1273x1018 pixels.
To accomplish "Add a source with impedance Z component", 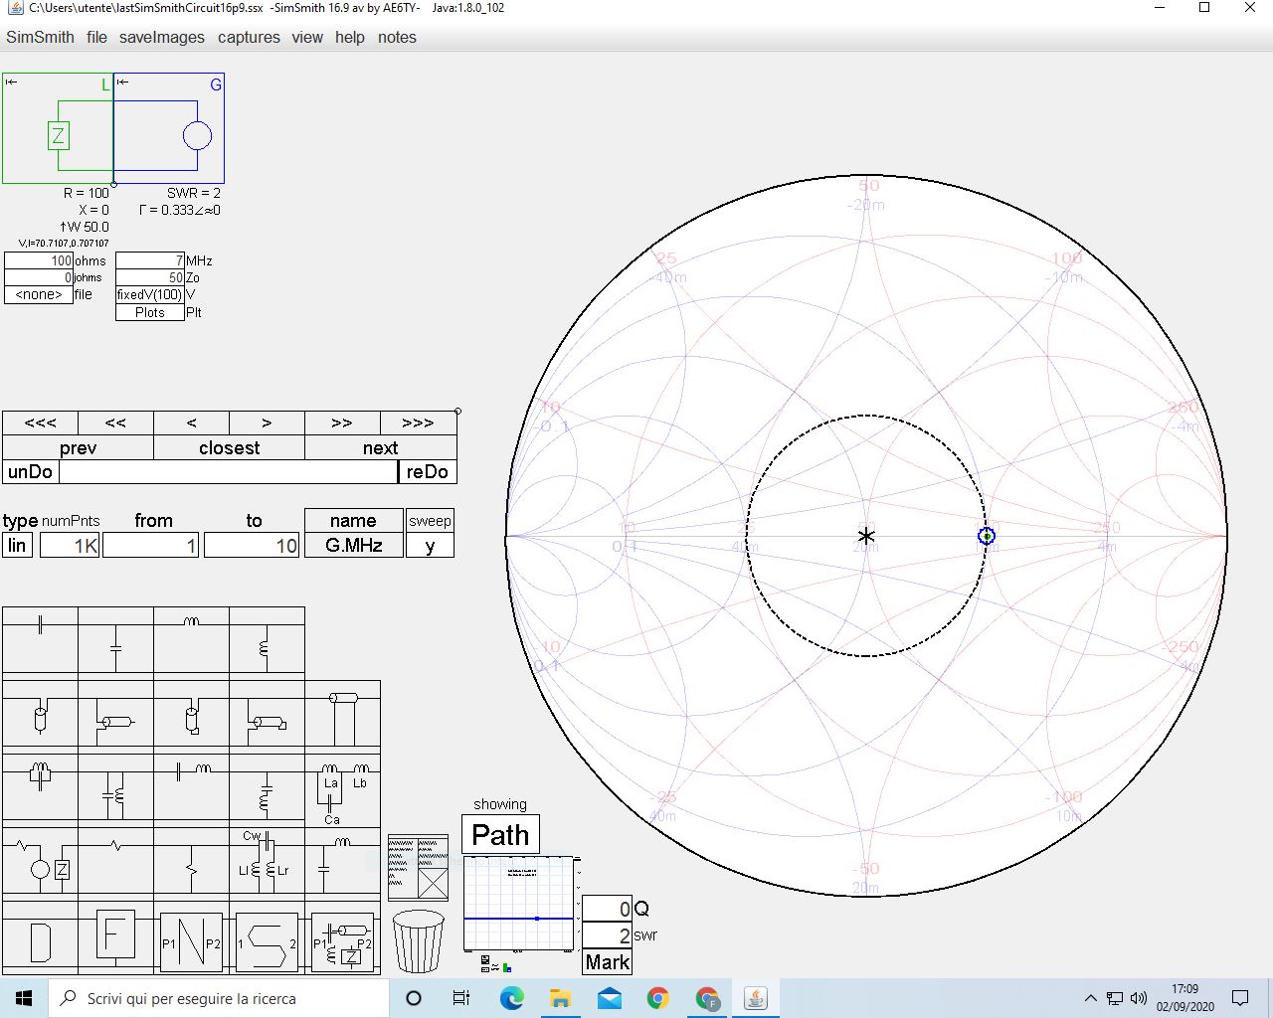I will [40, 863].
